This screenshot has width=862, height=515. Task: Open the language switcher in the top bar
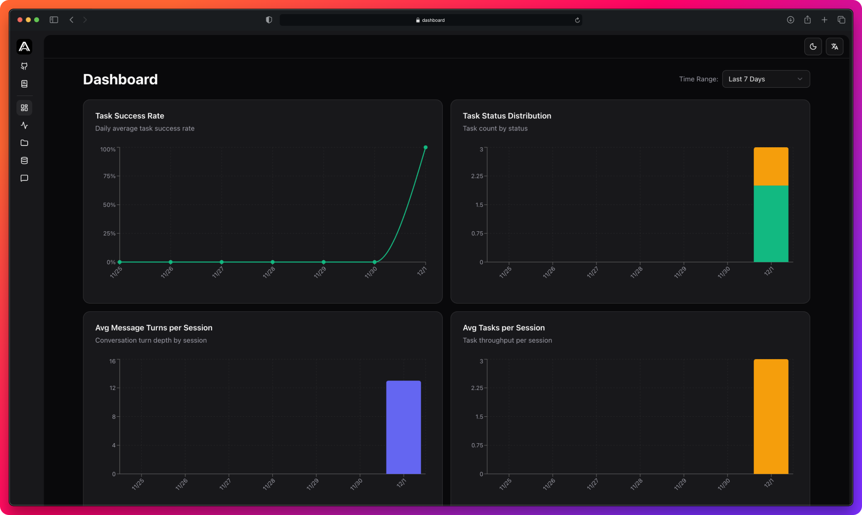pos(835,46)
